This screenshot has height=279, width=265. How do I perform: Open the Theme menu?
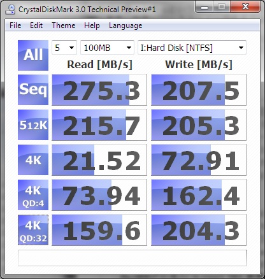(x=64, y=25)
